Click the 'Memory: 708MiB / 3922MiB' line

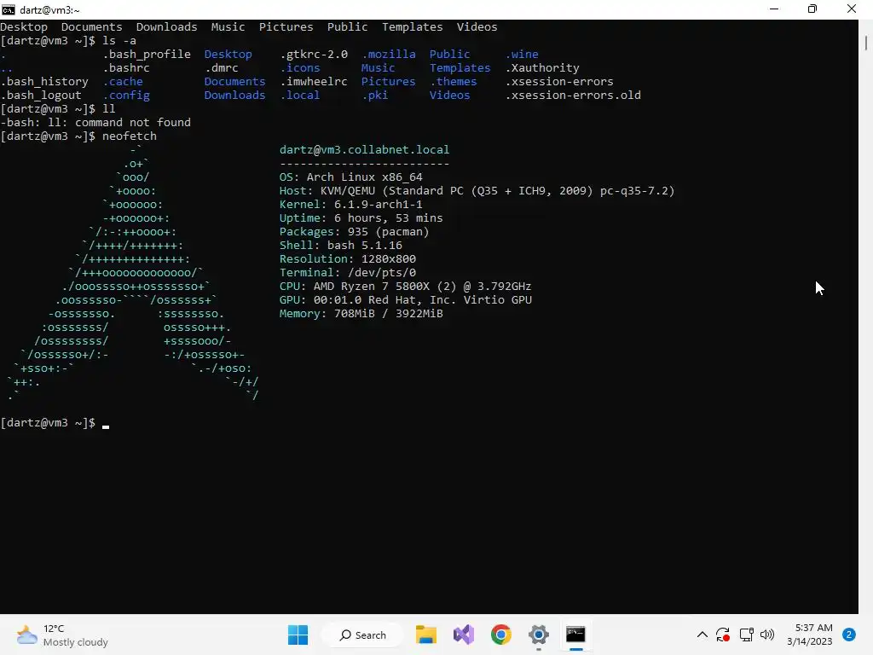[x=361, y=314]
